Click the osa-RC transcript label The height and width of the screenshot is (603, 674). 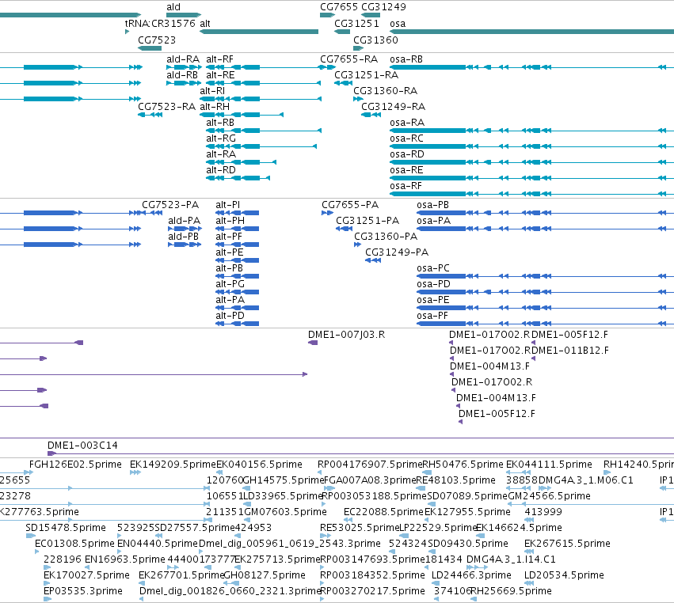pos(406,138)
